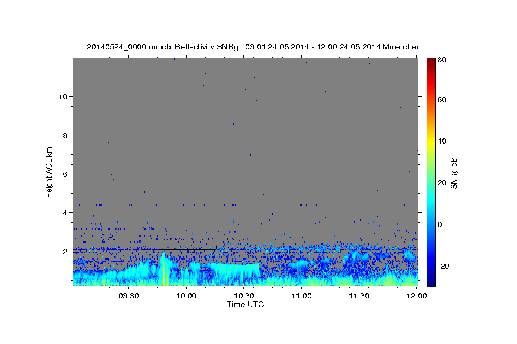Click the 10:30 time tick label
517x344 pixels.
click(244, 296)
